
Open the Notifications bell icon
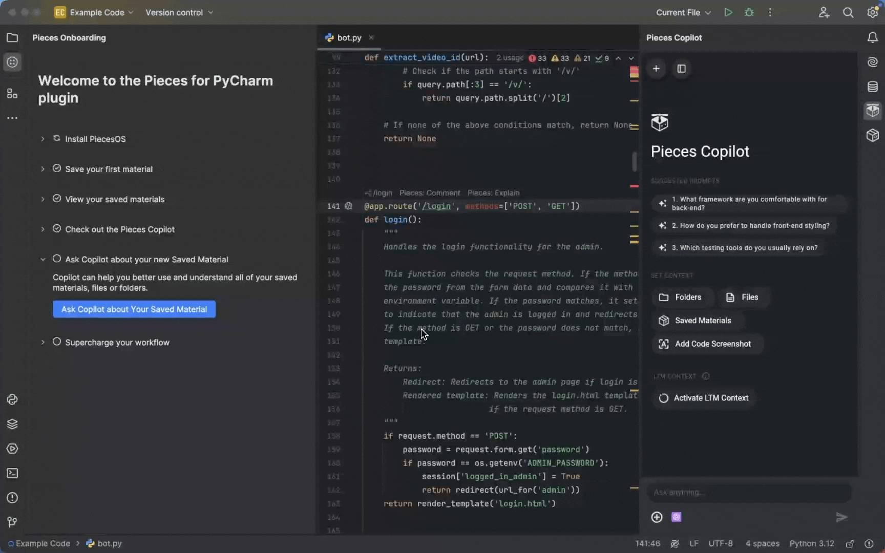(873, 37)
